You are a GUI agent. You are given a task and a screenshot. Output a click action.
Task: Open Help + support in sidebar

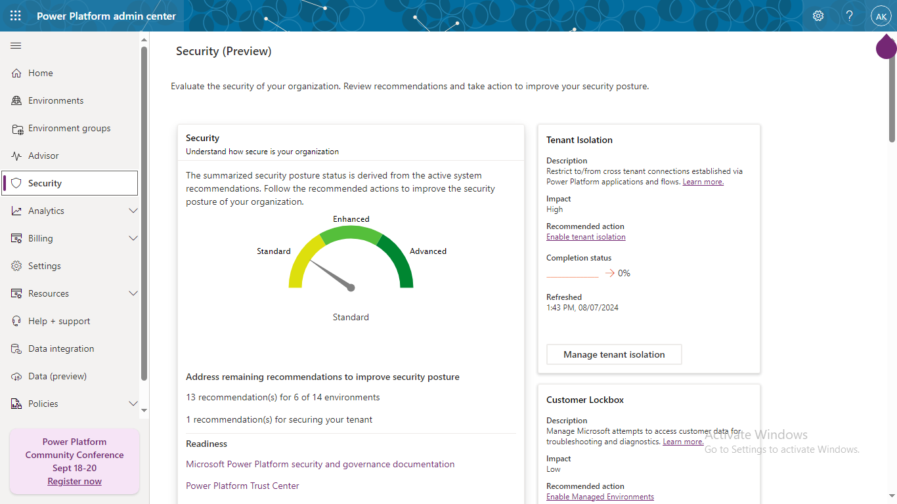(x=59, y=322)
